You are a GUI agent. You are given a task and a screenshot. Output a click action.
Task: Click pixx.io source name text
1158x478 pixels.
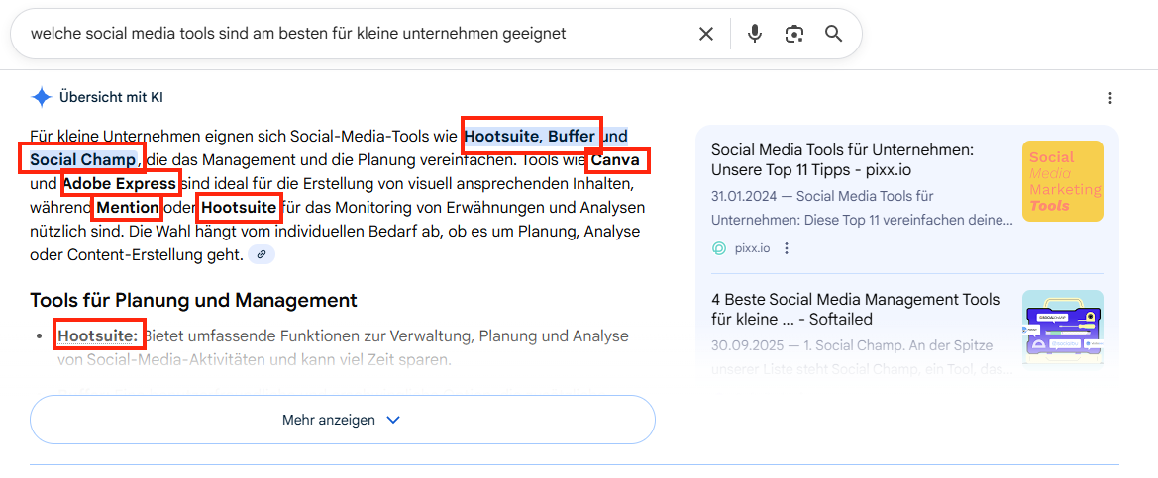(x=752, y=248)
